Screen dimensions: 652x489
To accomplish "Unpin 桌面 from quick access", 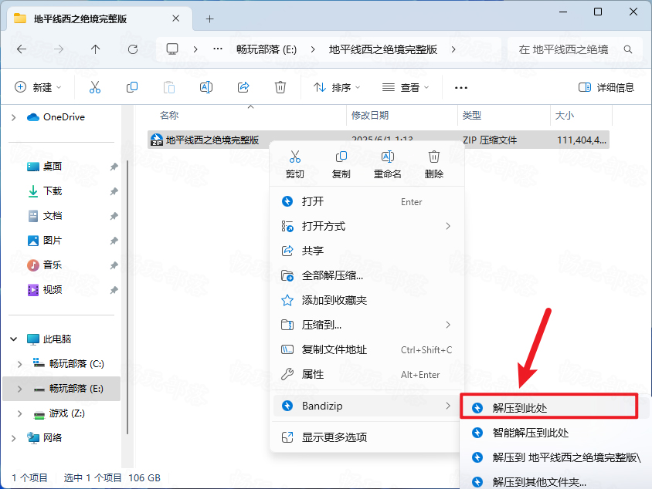I will point(114,167).
